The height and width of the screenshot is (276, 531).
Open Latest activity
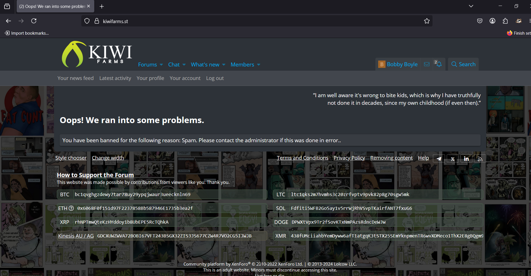coord(115,78)
